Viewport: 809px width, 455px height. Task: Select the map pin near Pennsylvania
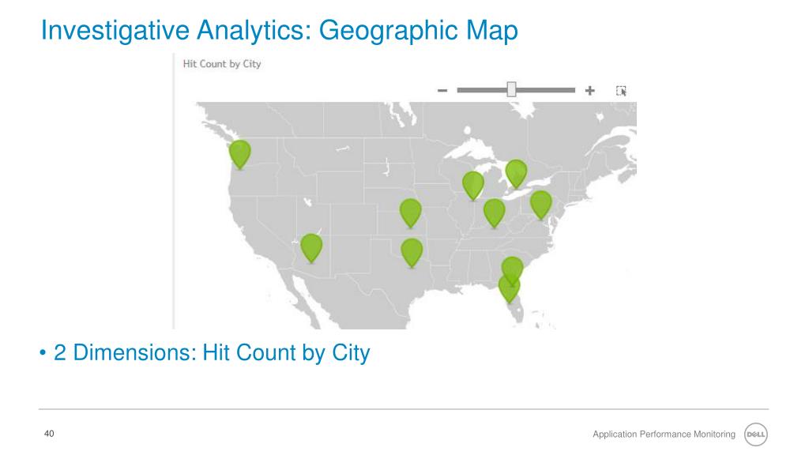click(540, 205)
